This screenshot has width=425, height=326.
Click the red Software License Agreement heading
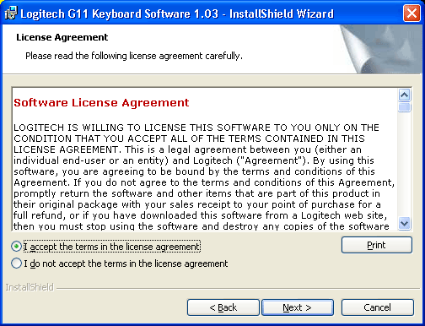[101, 103]
